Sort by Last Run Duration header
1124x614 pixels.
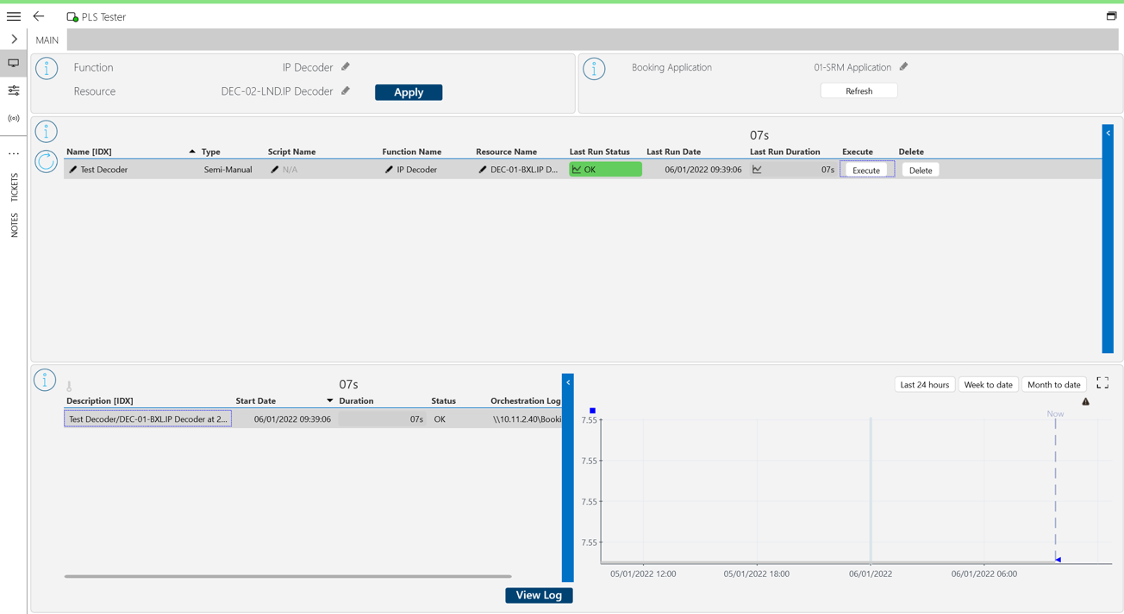[784, 152]
